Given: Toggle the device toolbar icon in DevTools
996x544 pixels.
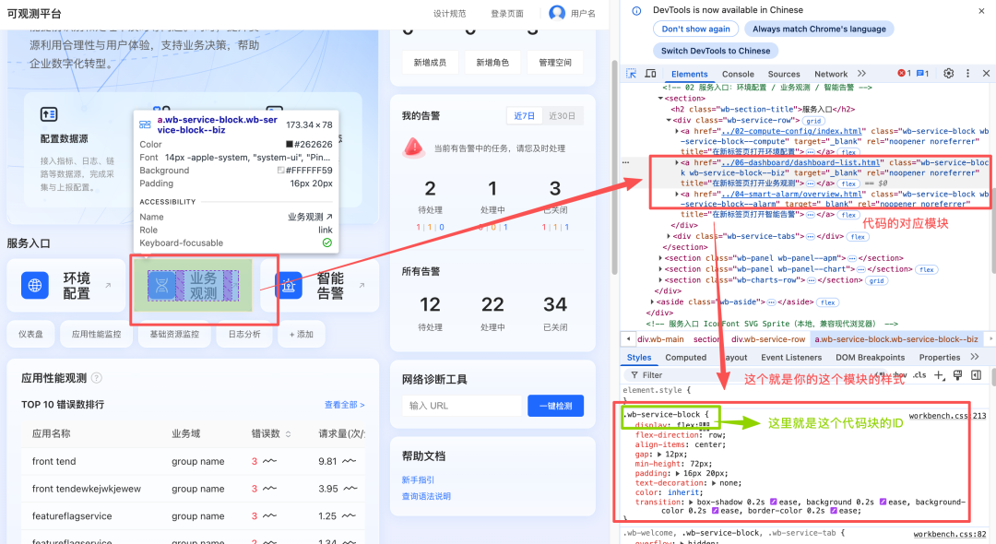Looking at the screenshot, I should [650, 74].
